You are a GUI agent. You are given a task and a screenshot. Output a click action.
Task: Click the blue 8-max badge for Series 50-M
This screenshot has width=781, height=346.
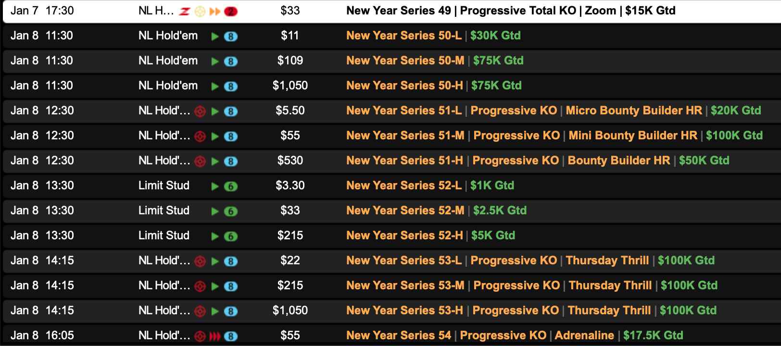coord(231,62)
